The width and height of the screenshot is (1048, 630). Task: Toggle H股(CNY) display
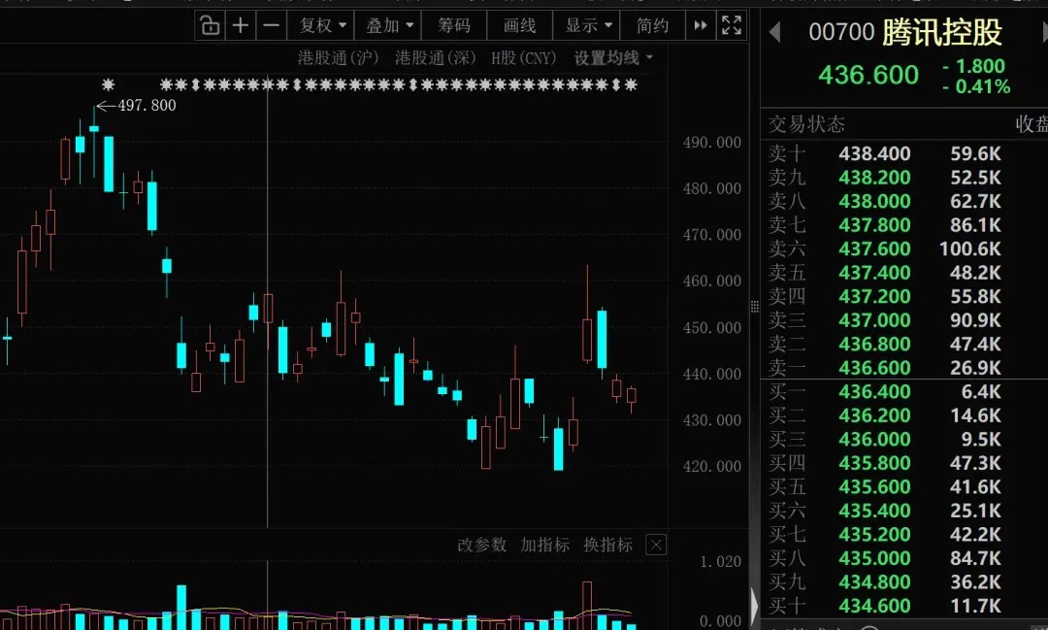(523, 58)
